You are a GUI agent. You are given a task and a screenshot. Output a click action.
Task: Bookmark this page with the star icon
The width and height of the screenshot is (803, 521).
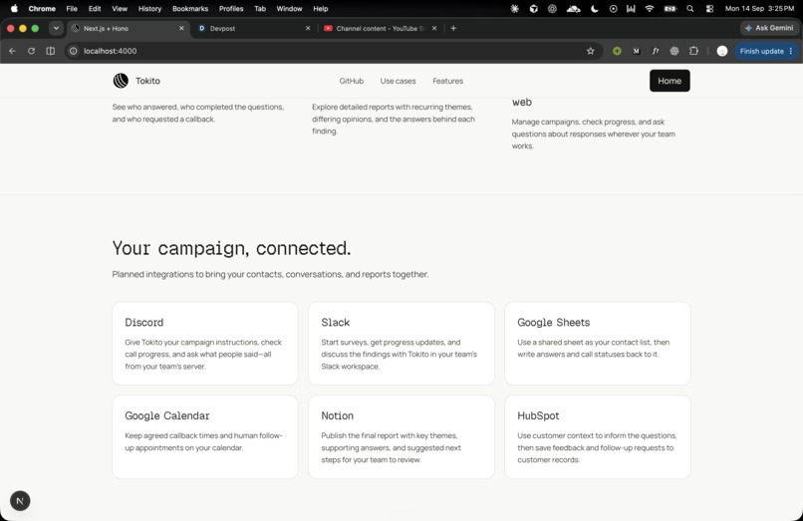pyautogui.click(x=591, y=51)
